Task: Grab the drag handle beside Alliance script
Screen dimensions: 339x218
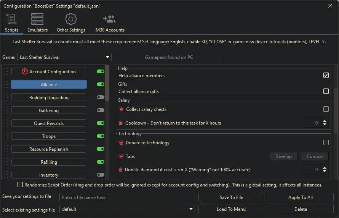Action: tap(6, 84)
